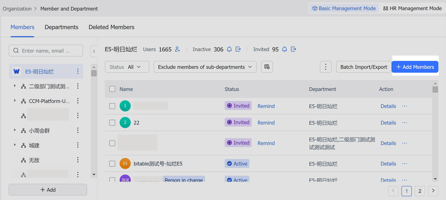The width and height of the screenshot is (446, 200).
Task: Collapse the left department sidebar panel
Action: [94, 51]
